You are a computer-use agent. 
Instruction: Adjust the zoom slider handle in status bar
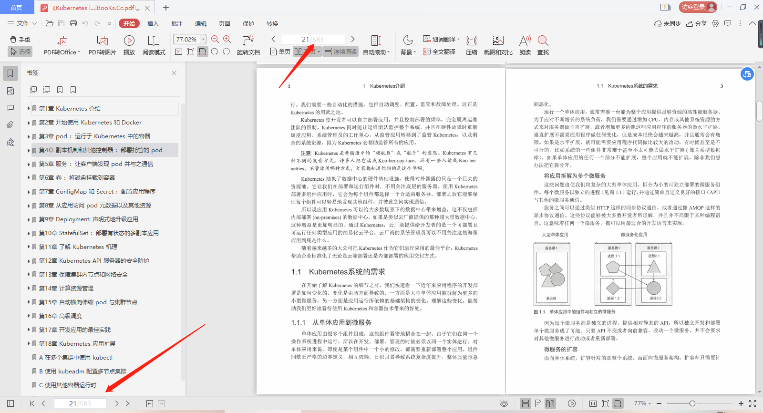(692, 403)
